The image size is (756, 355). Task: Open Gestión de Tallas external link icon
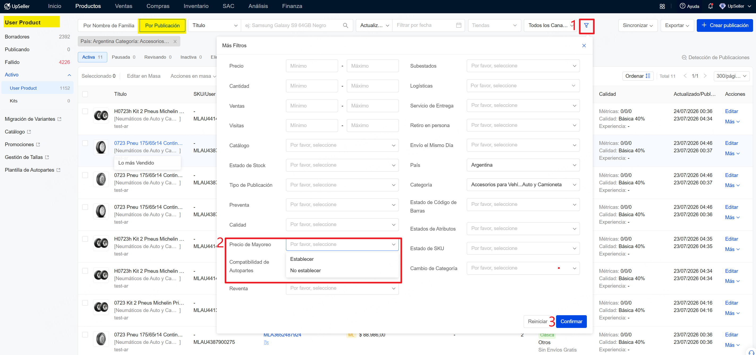(x=47, y=157)
